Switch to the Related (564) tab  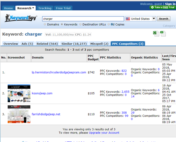pyautogui.click(x=47, y=44)
